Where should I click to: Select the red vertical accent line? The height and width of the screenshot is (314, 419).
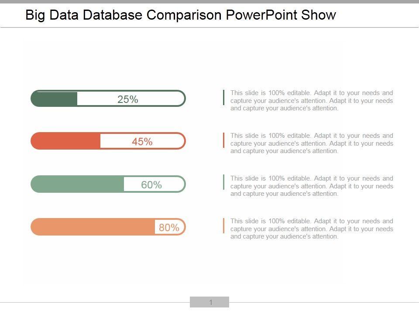point(223,140)
